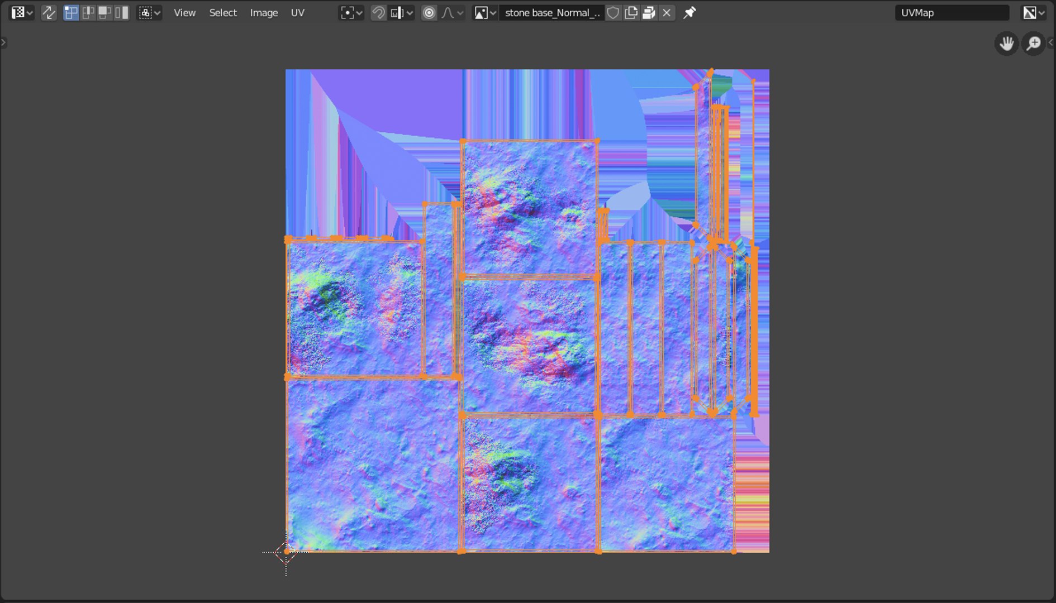Toggle UV sync selection
1056x603 pixels.
pos(49,12)
